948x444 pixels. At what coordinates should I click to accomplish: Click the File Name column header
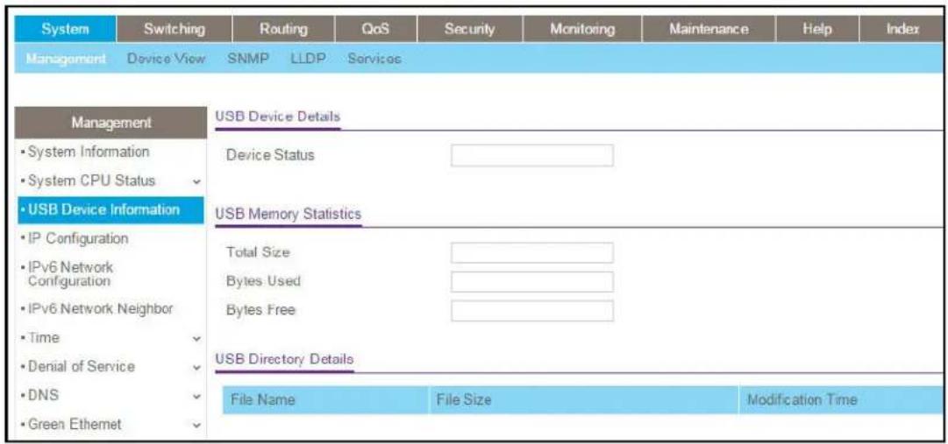pyautogui.click(x=326, y=400)
